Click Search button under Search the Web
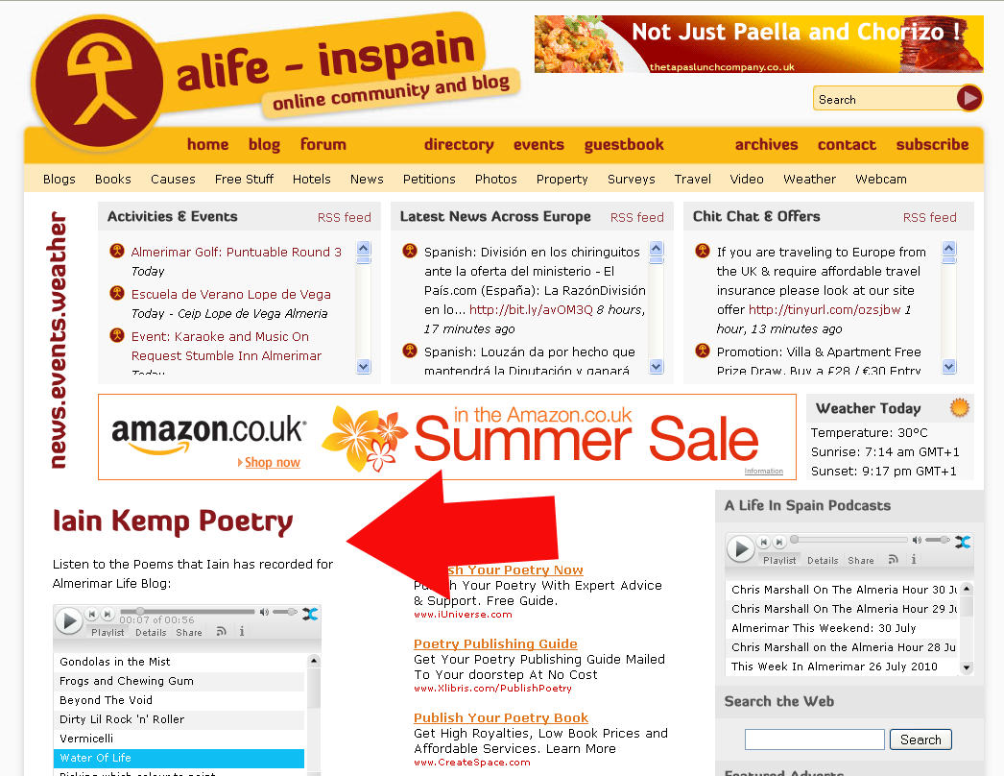 pyautogui.click(x=920, y=740)
